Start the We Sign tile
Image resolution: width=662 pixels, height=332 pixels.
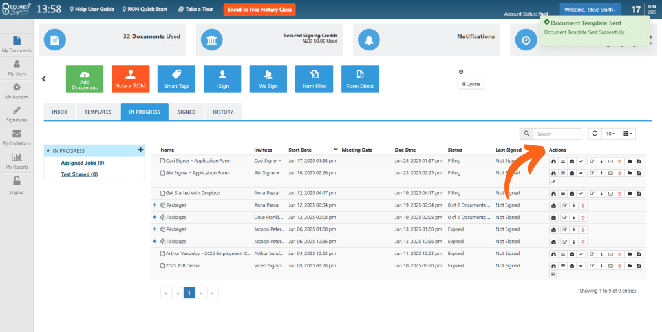268,79
